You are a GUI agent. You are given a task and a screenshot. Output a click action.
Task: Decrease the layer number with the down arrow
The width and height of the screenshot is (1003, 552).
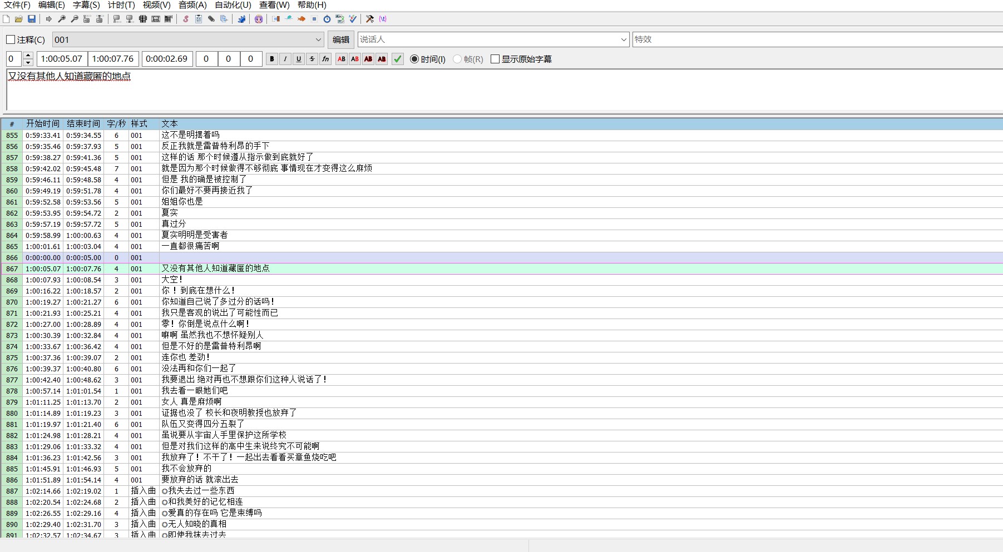click(x=28, y=62)
